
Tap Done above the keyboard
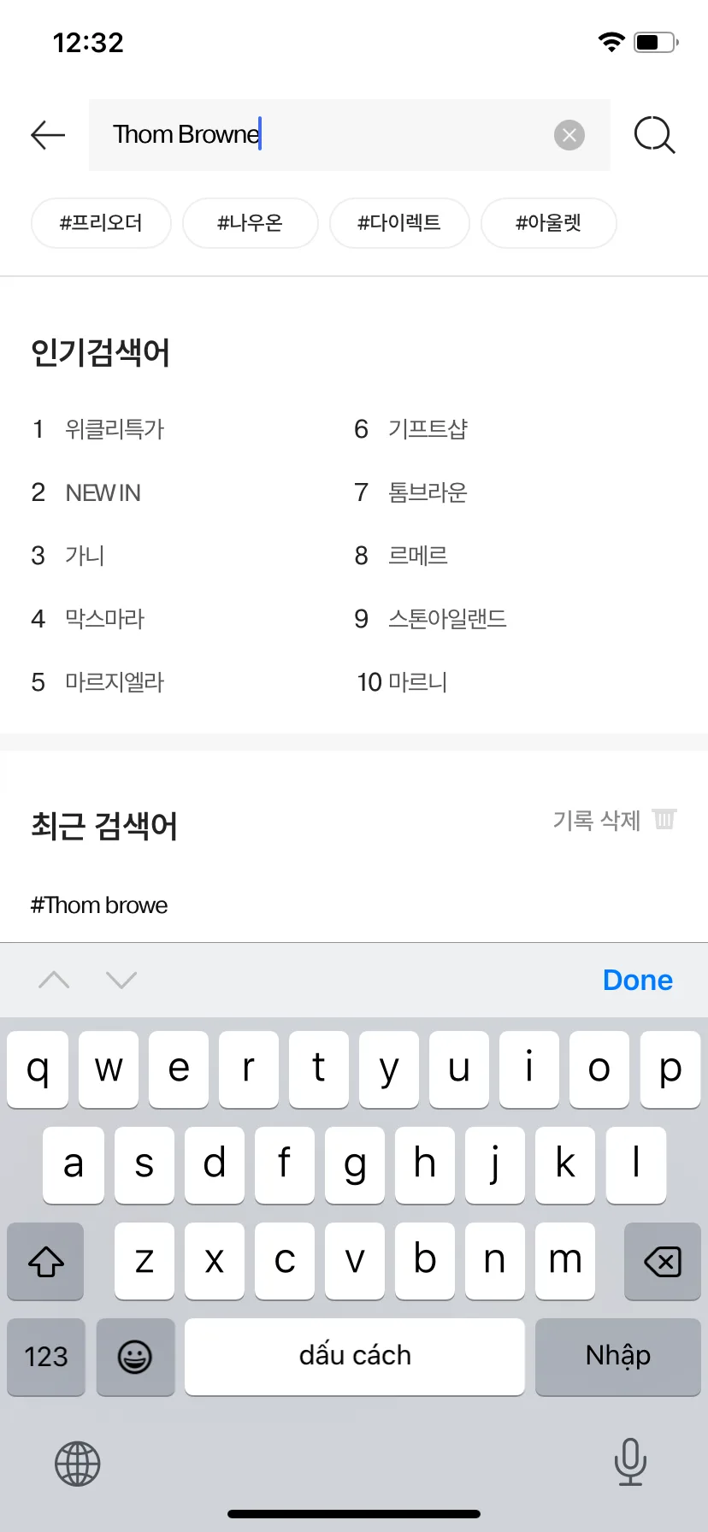click(x=638, y=980)
